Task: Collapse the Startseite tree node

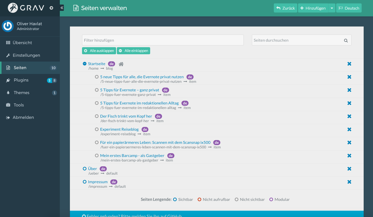Action: pyautogui.click(x=85, y=64)
